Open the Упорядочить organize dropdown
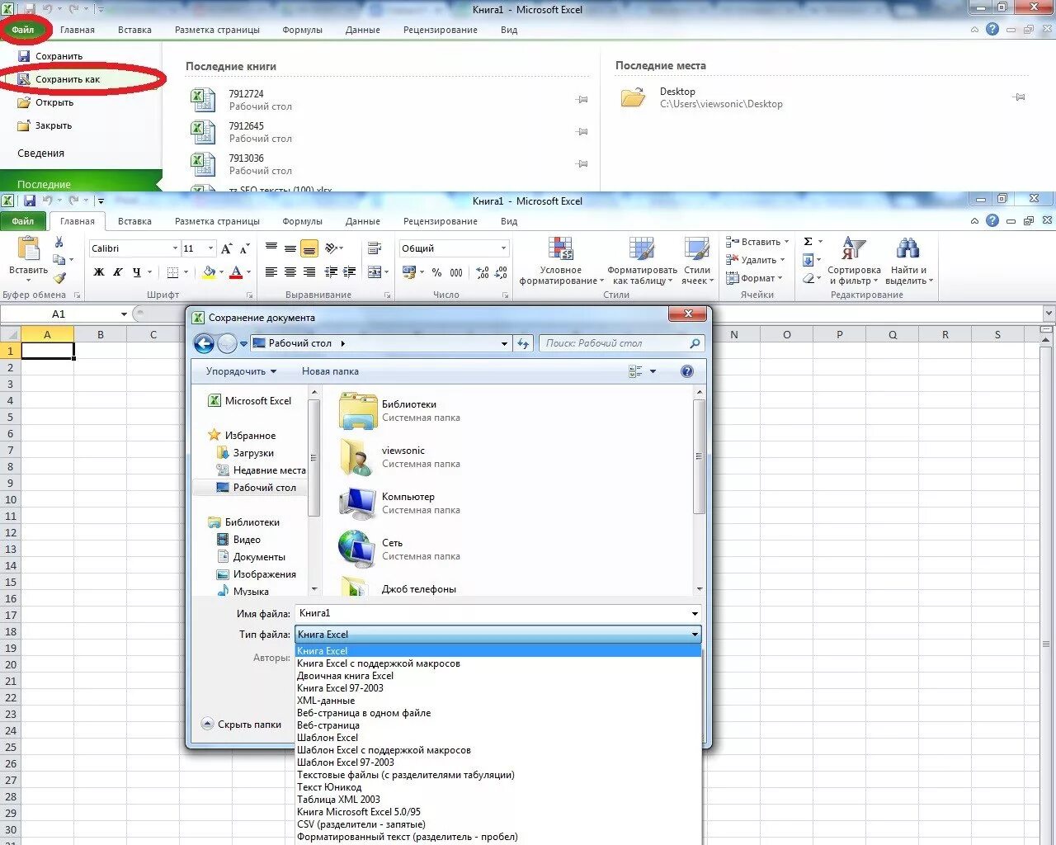Viewport: 1056px width, 845px height. tap(241, 371)
